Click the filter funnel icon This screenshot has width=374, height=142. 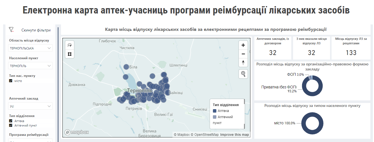[11, 29]
